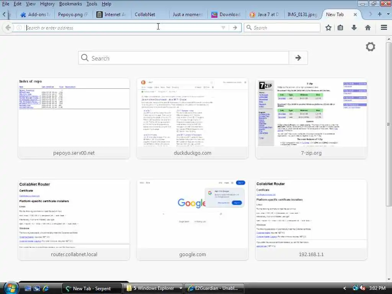Open the Edit menu
Image resolution: width=392 pixels, height=294 pixels.
[x=17, y=4]
